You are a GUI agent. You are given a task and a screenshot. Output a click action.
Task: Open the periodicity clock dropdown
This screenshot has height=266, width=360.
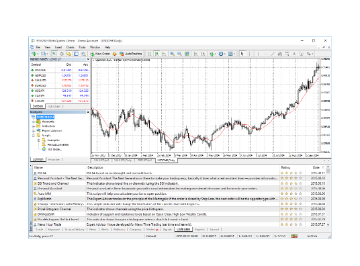coord(222,54)
